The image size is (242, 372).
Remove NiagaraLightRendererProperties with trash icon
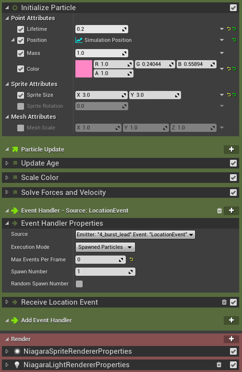pyautogui.click(x=219, y=365)
